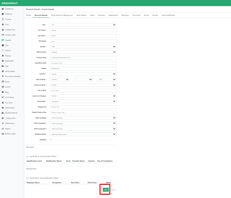The height and width of the screenshot is (198, 231).
Task: Click the Banner Logos image icon
Action: (3, 134)
